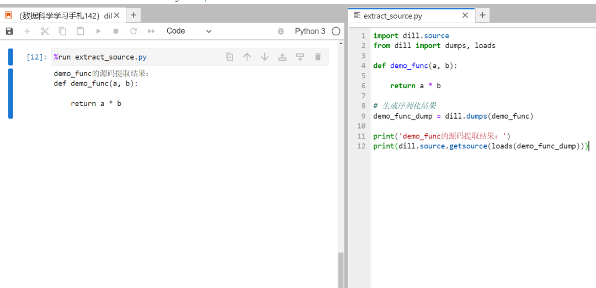Click line number 1 in editor gutter
This screenshot has width=596, height=288.
pyautogui.click(x=363, y=36)
